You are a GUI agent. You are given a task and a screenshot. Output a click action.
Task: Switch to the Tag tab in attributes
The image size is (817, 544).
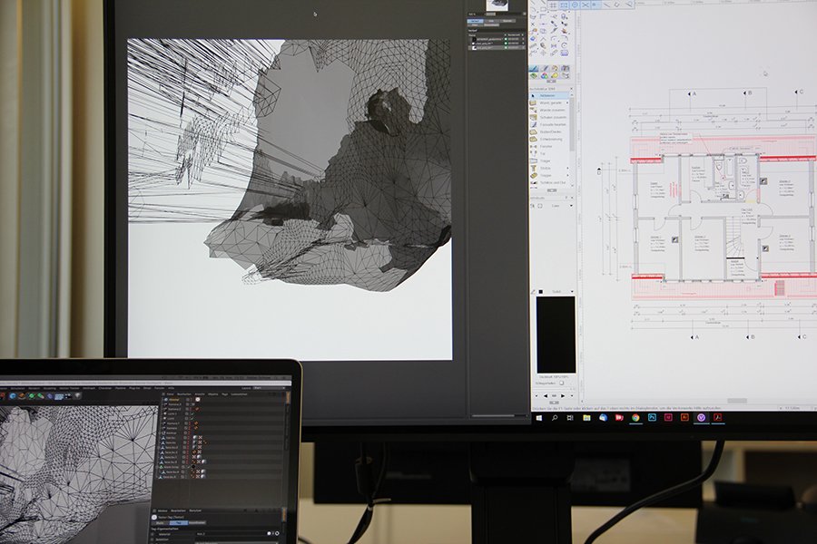[178, 522]
